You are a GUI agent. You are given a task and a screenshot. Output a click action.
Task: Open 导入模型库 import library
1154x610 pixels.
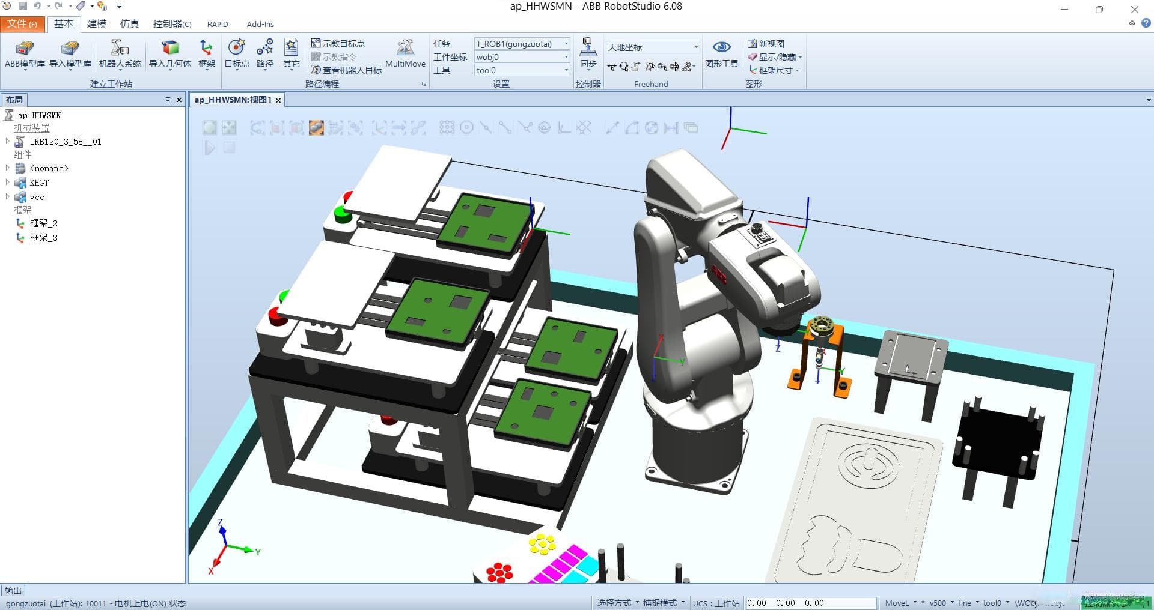70,55
